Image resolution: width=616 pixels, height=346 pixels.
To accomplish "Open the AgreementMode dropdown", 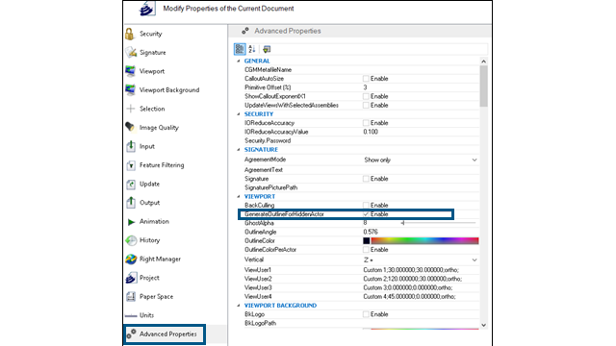I will (x=421, y=161).
